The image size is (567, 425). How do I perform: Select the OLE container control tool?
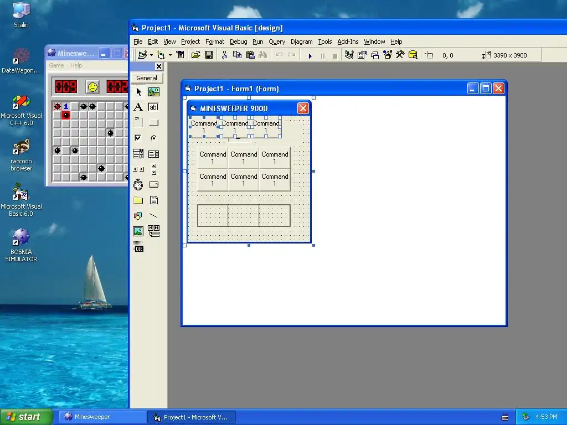[x=138, y=247]
